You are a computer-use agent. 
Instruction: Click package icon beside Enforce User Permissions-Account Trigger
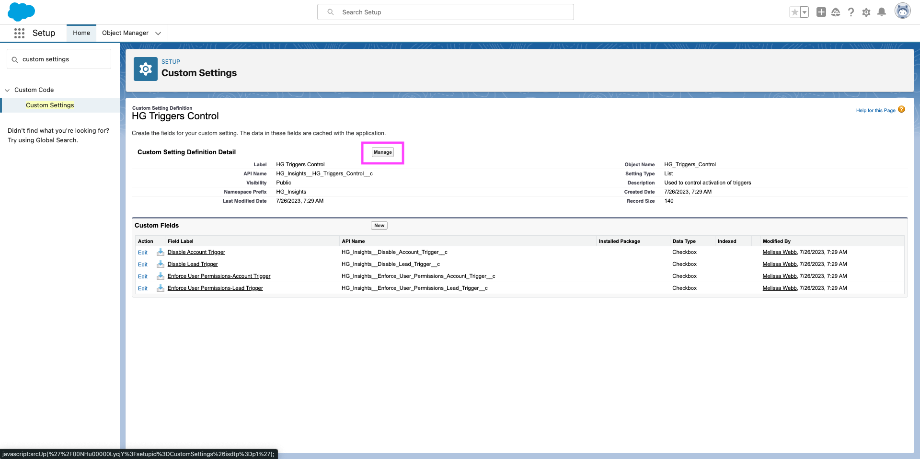161,276
